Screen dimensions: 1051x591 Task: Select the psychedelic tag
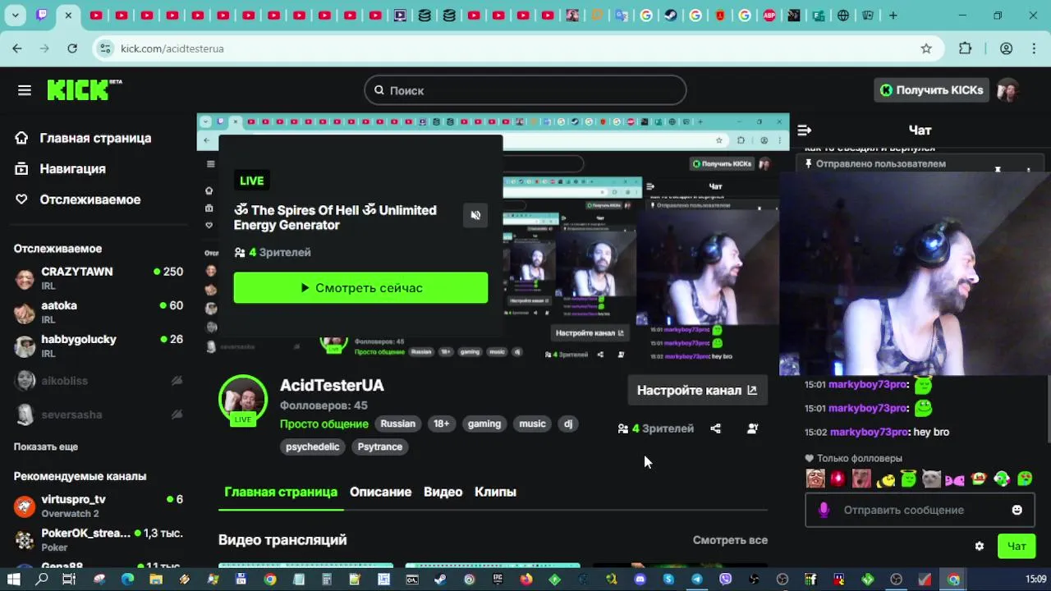(313, 447)
